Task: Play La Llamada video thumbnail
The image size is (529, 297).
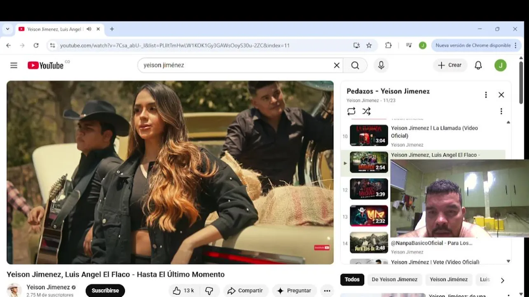Action: point(369,135)
